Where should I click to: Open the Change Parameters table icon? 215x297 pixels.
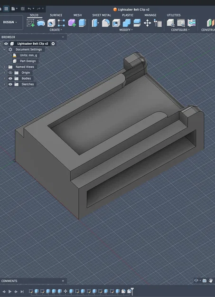(158, 23)
